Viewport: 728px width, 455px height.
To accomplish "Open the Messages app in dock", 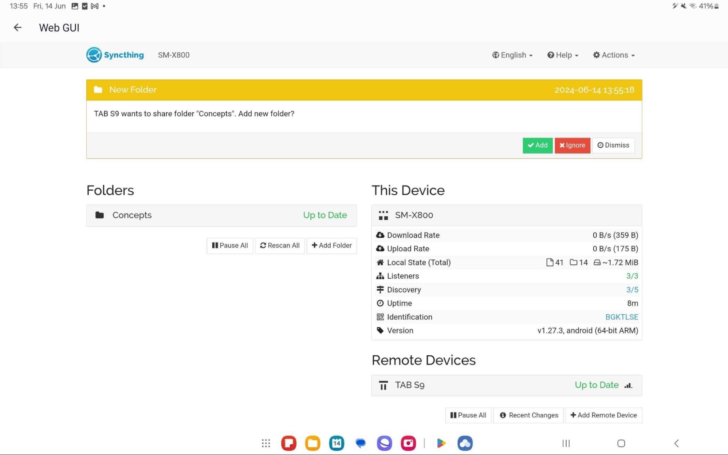I will click(x=361, y=443).
